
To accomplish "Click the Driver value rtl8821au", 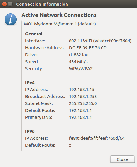I will [x=79, y=55].
